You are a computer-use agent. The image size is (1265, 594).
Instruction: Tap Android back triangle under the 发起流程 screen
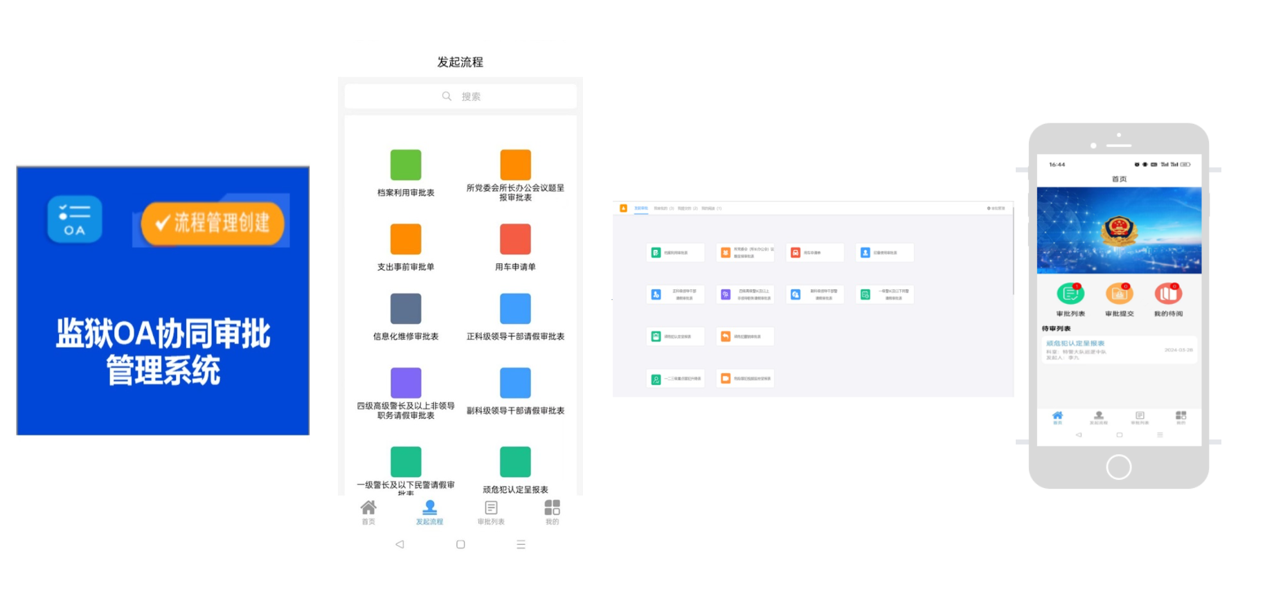pos(400,544)
